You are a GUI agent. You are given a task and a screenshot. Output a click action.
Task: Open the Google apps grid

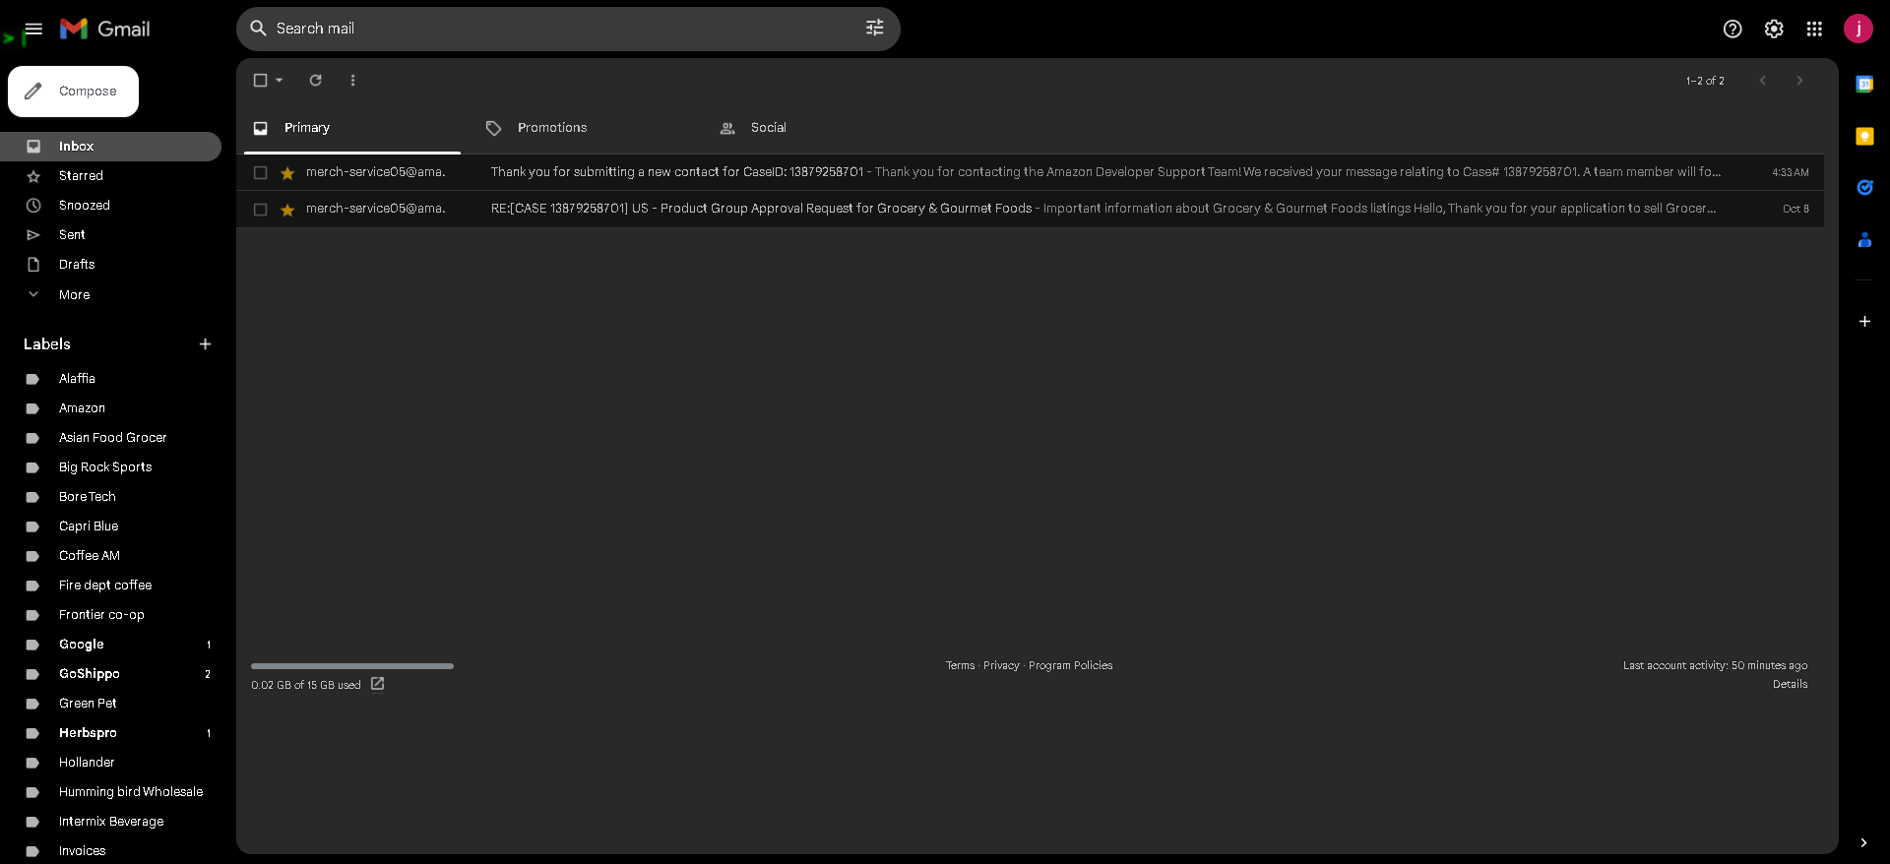click(x=1814, y=30)
